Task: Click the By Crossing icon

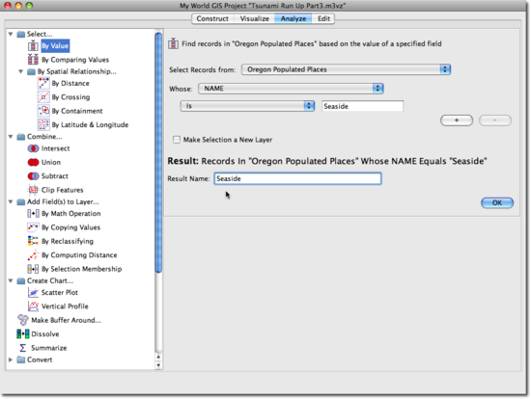Action: pyautogui.click(x=43, y=97)
